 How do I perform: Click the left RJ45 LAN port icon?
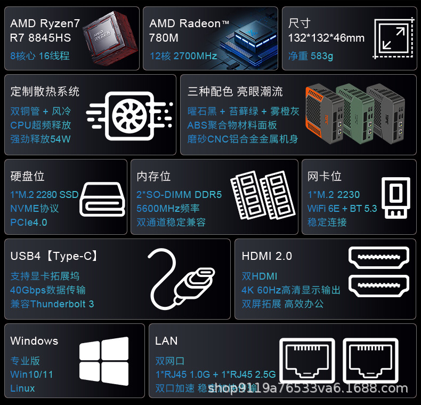(307, 360)
